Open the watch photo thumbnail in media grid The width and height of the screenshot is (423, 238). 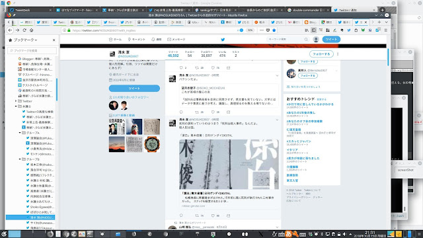click(152, 144)
